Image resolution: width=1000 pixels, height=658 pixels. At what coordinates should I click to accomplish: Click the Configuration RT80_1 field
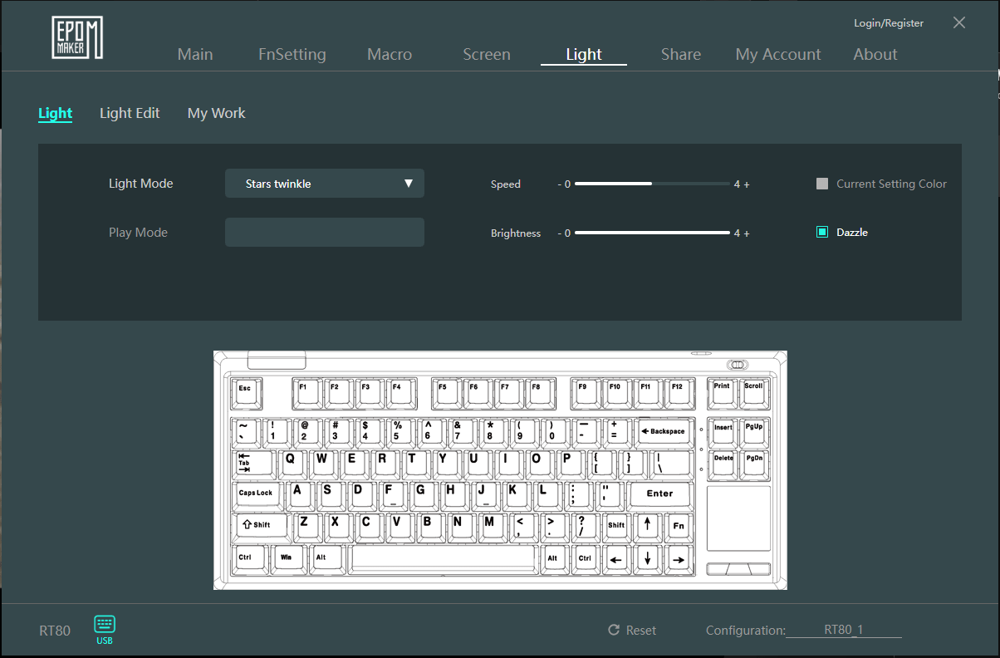click(x=843, y=630)
